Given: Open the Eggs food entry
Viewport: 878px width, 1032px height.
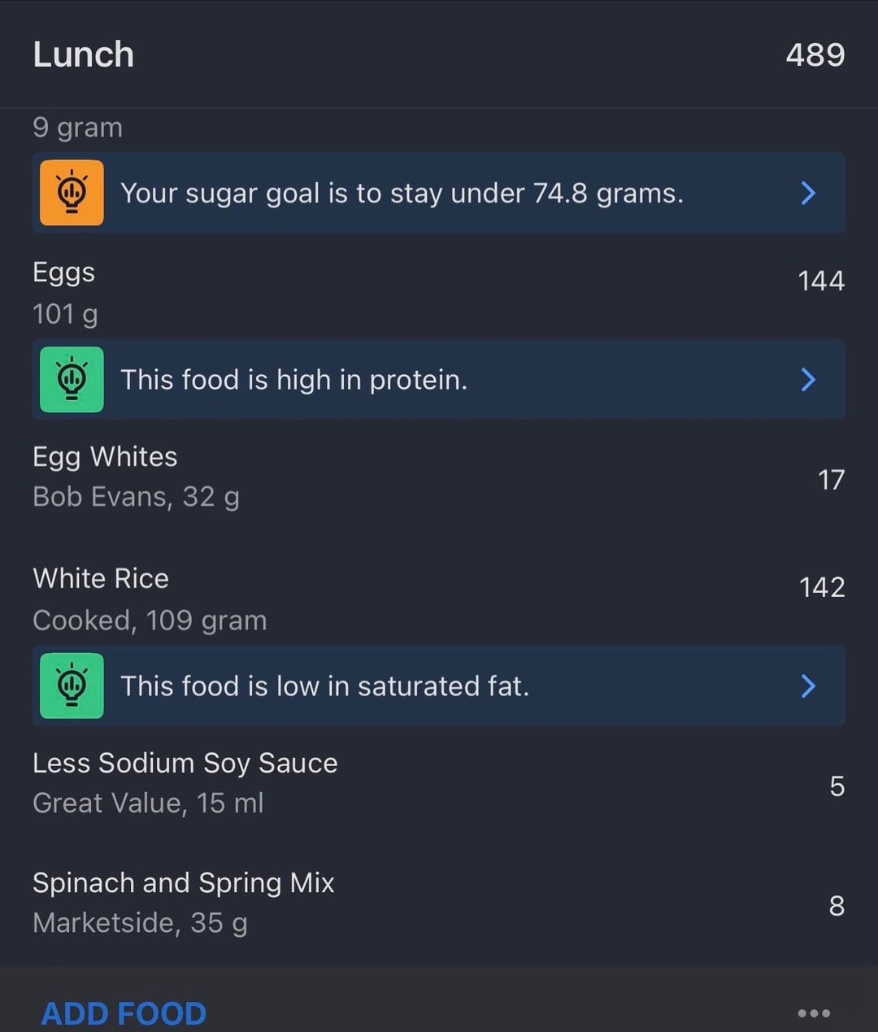Looking at the screenshot, I should click(x=64, y=273).
